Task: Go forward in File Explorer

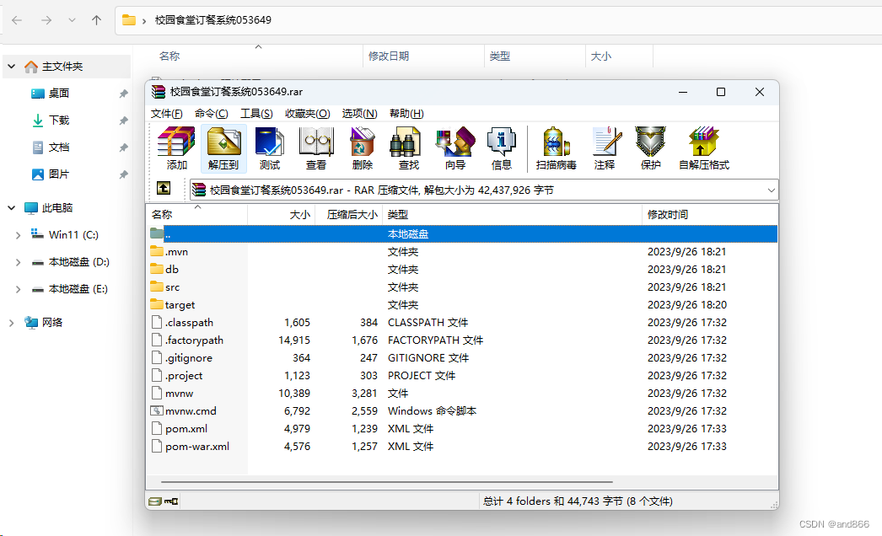Action: pyautogui.click(x=46, y=20)
